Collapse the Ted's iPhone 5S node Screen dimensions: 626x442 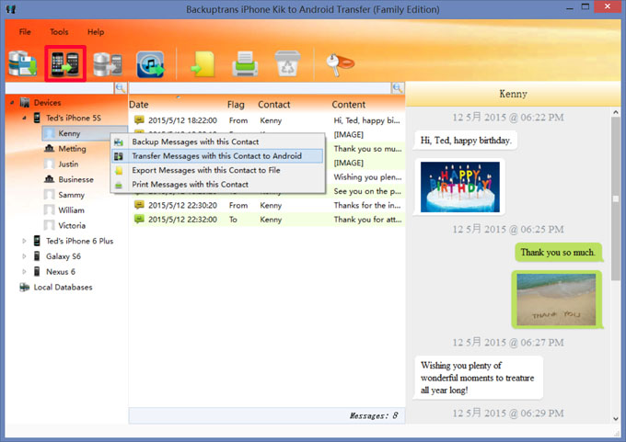click(24, 118)
